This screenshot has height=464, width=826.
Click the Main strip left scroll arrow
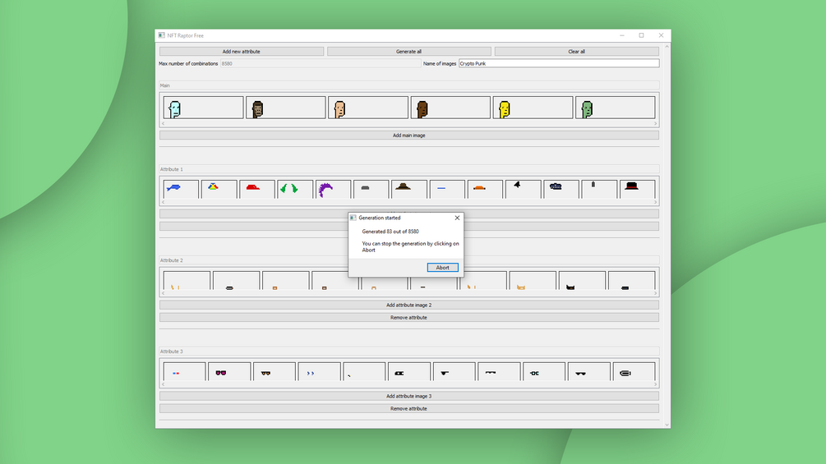coord(164,124)
